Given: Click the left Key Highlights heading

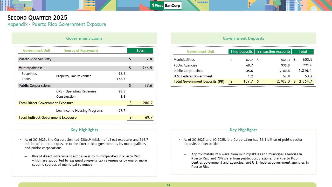Looking at the screenshot, I should [x=84, y=130].
